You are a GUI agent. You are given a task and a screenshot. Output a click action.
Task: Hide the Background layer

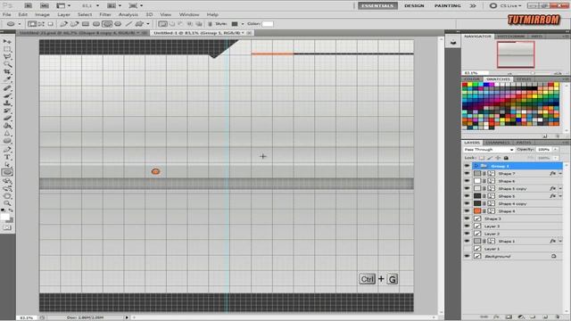(x=467, y=256)
